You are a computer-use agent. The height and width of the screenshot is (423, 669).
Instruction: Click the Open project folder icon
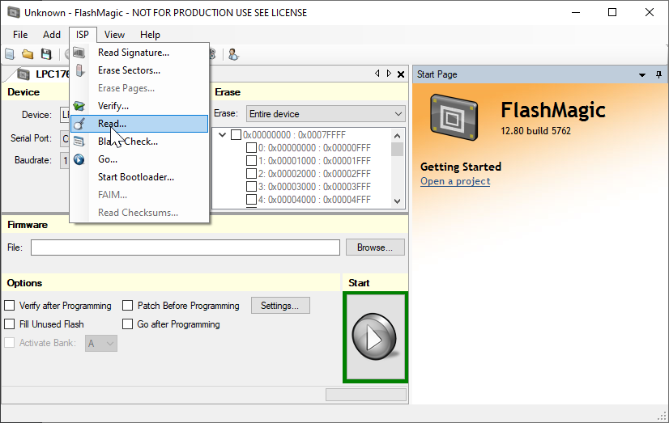(28, 54)
